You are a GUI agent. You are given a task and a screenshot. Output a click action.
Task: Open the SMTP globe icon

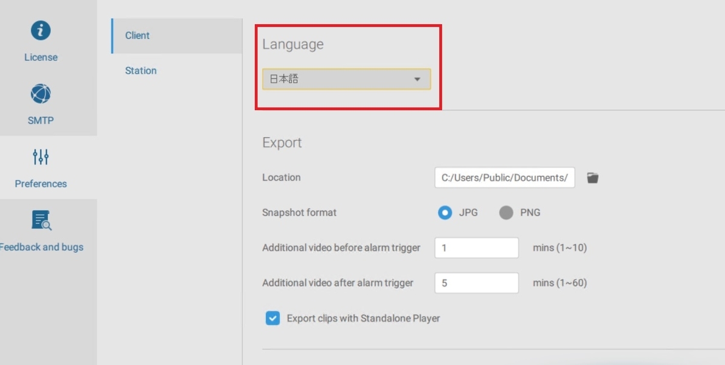[x=40, y=94]
